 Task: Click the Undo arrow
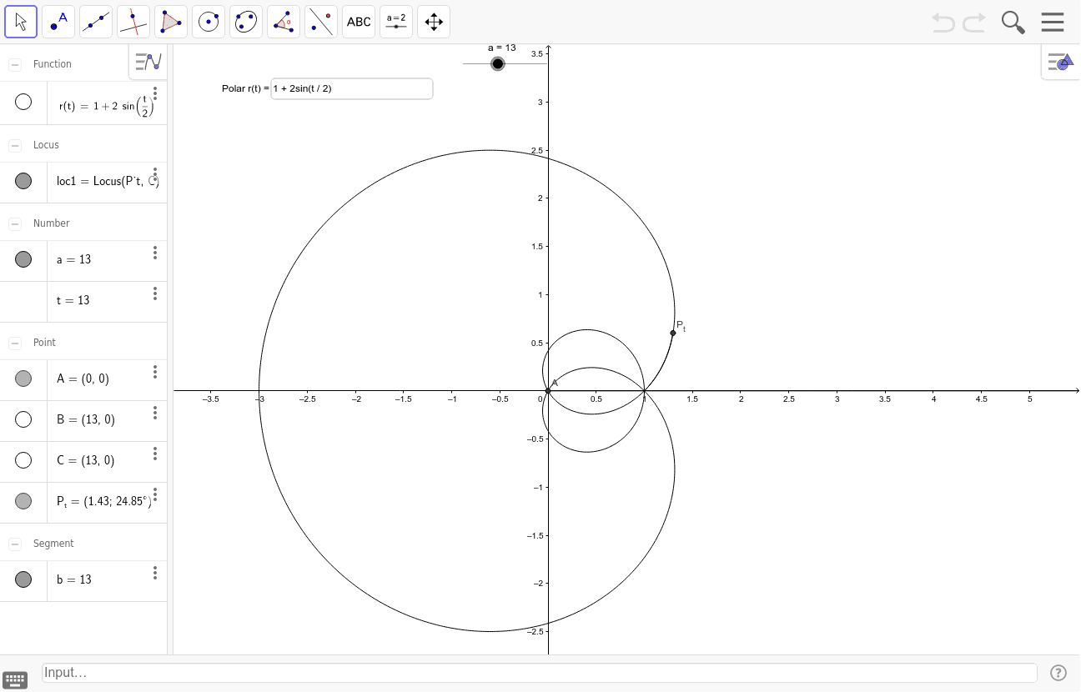(x=943, y=23)
